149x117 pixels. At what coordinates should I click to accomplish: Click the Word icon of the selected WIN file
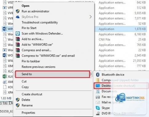(5, 29)
